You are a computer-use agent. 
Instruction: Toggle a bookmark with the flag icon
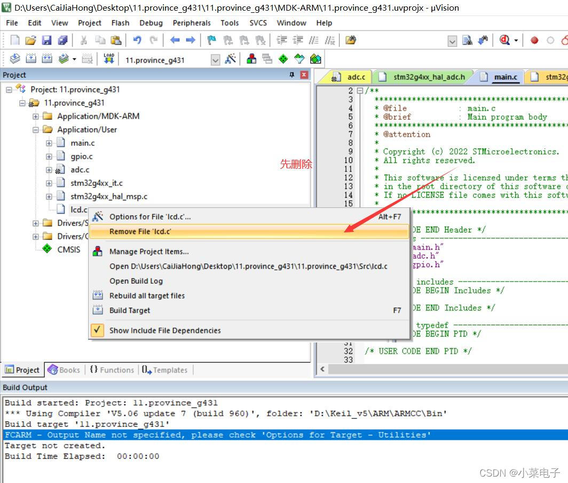[x=210, y=40]
